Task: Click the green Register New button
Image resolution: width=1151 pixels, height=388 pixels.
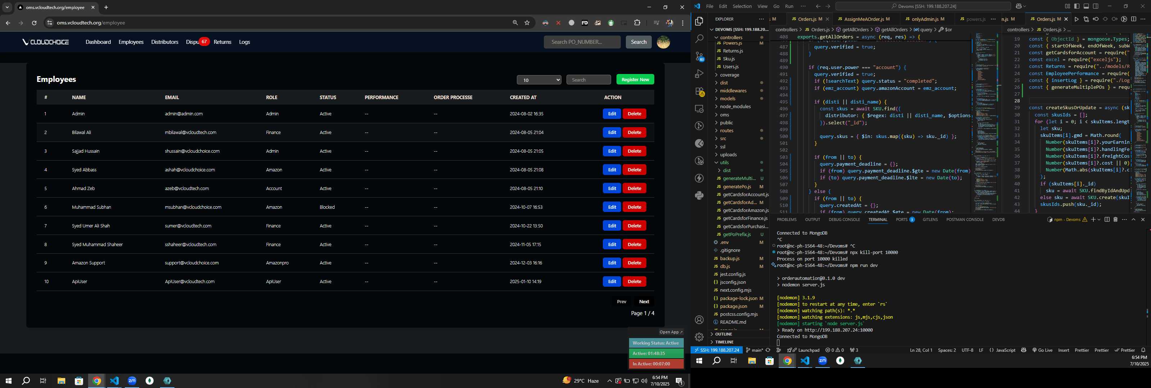Action: coord(635,79)
